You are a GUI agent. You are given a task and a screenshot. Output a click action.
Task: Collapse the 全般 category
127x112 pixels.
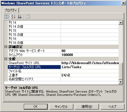6,59
